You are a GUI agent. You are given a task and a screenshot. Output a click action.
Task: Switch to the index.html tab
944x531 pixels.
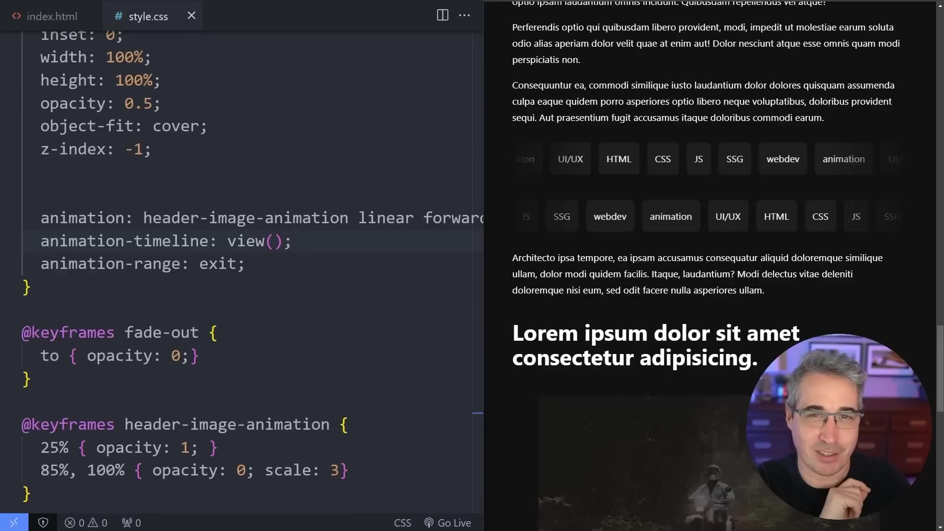(x=51, y=16)
